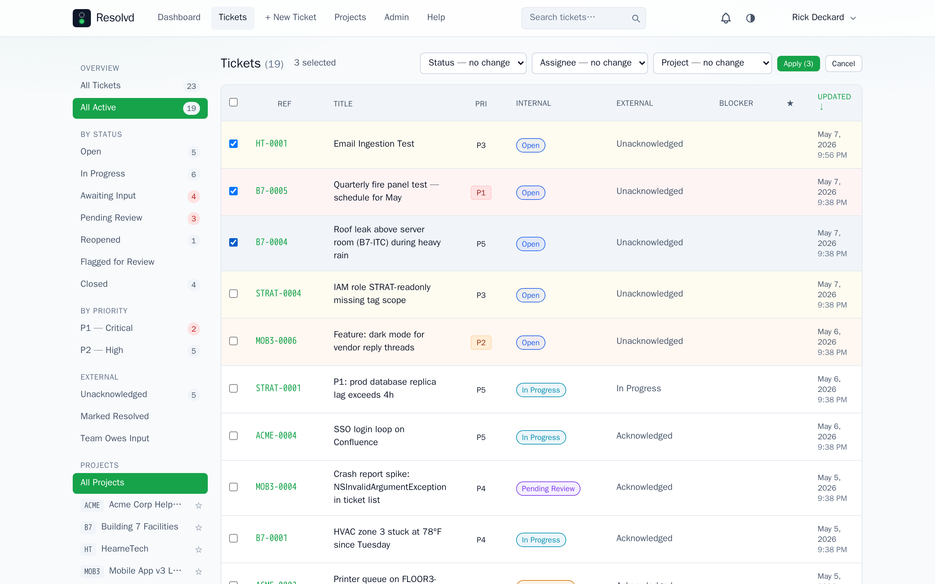This screenshot has height=584, width=935.
Task: Open the Projects nav item
Action: [x=350, y=18]
